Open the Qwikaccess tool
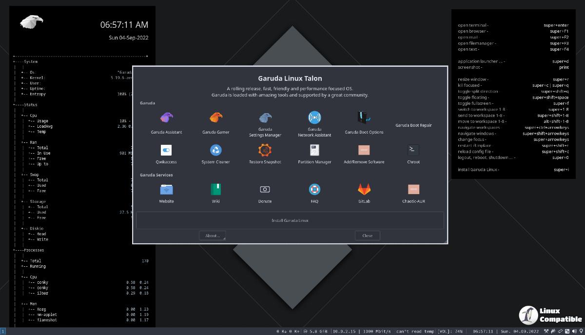The height and width of the screenshot is (335, 585). pyautogui.click(x=165, y=154)
